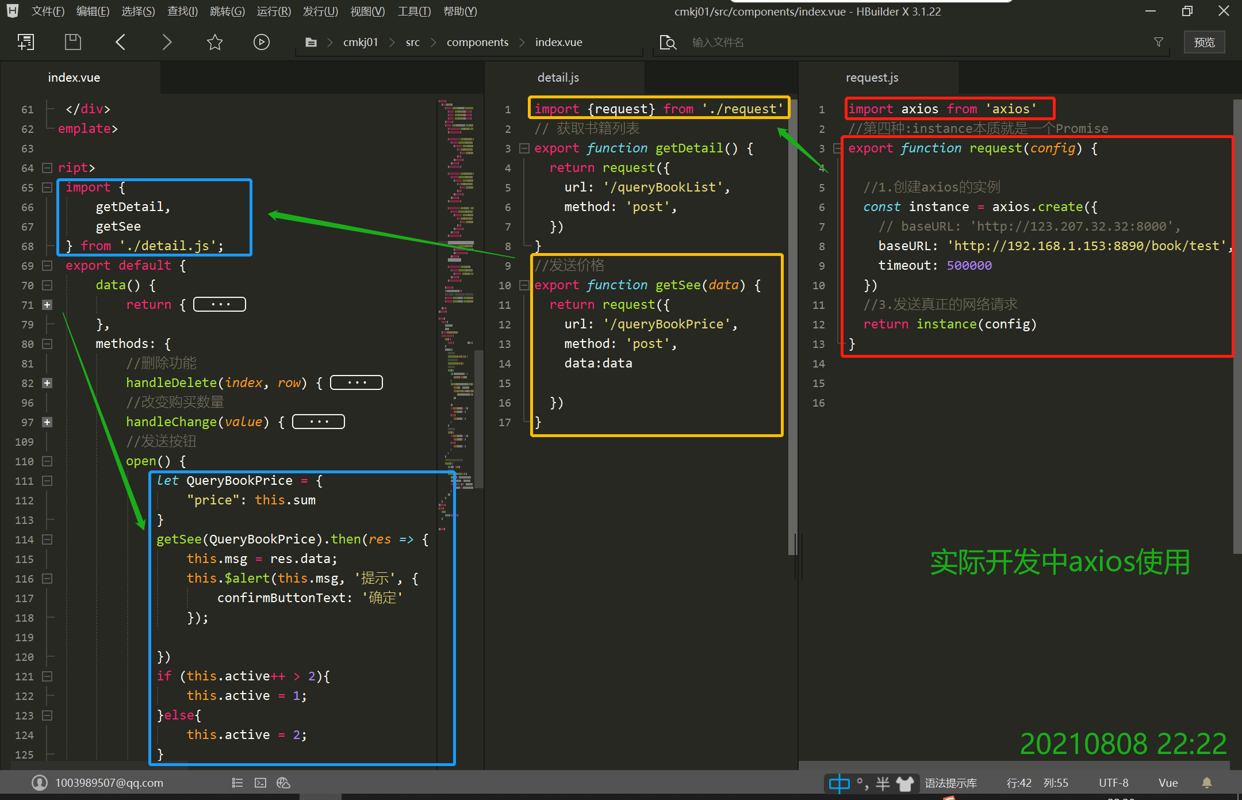This screenshot has width=1242, height=800.
Task: Click the notification bell in the status bar
Action: [1206, 783]
